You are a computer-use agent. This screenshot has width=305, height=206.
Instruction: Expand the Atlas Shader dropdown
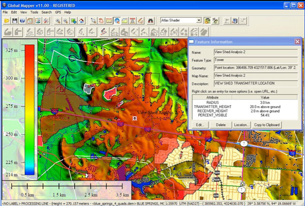click(198, 21)
